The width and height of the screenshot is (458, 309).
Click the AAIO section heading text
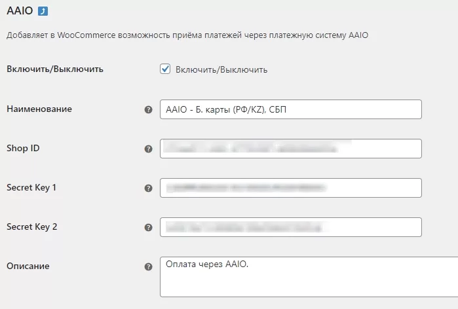click(19, 11)
